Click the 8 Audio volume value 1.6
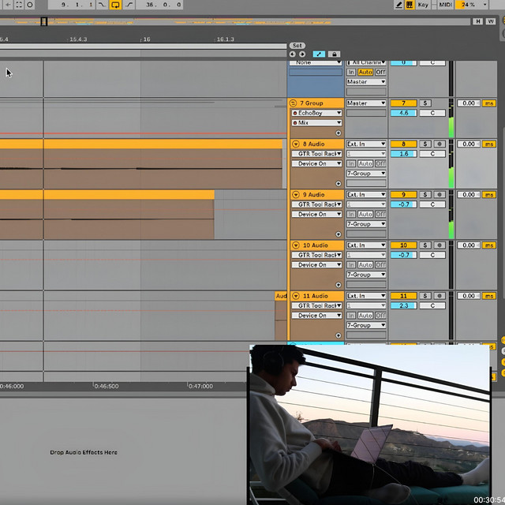 point(403,154)
